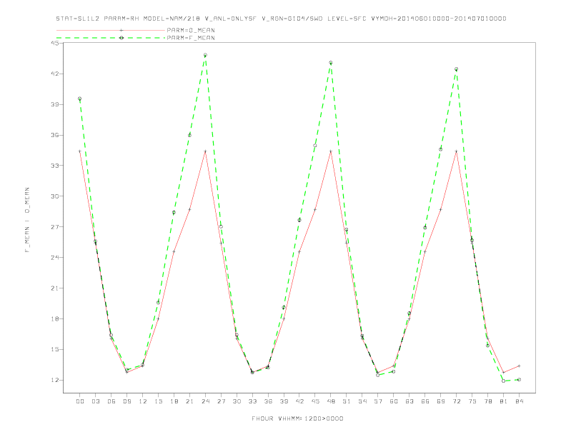Click the y-axis tick label 21
Viewport: 566px width, 437px height.
tap(55, 288)
